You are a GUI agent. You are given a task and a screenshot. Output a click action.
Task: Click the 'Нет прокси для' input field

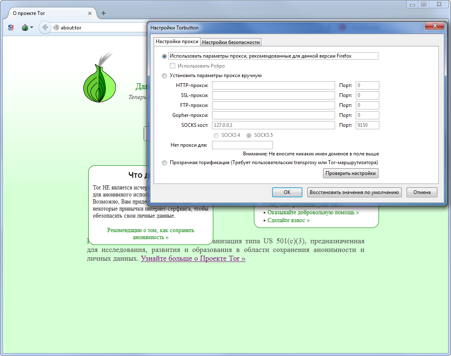tap(242, 145)
